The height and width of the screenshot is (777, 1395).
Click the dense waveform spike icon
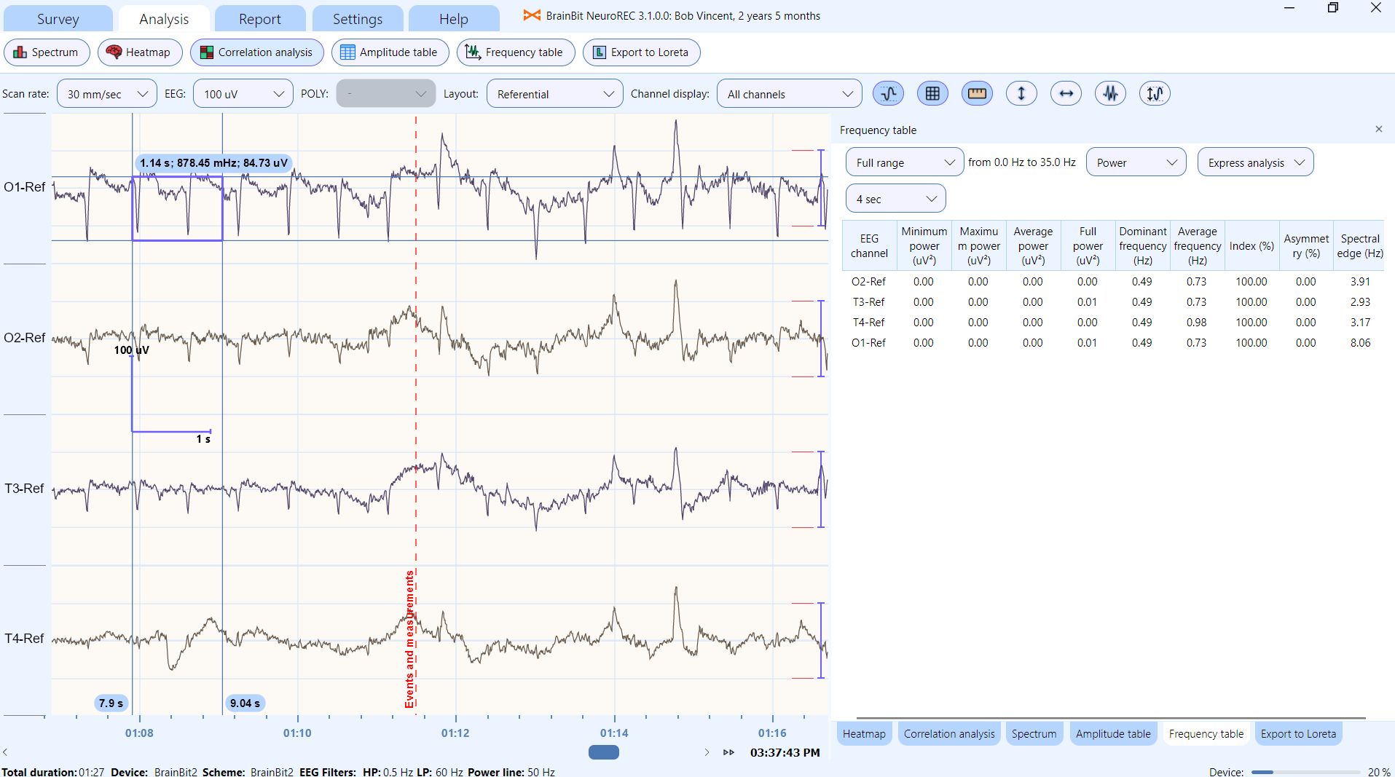[x=1110, y=93]
